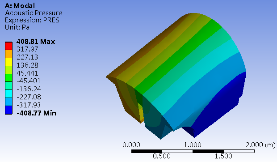Click the A: Modal title text

pyautogui.click(x=20, y=6)
